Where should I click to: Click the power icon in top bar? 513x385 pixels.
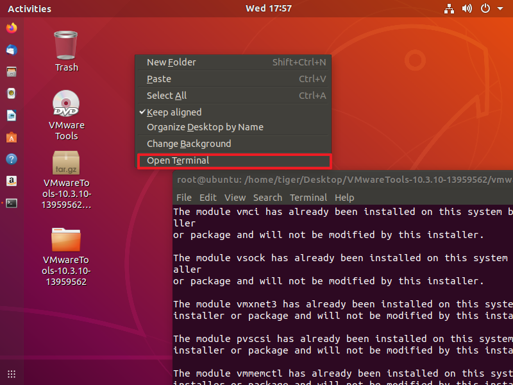485,8
